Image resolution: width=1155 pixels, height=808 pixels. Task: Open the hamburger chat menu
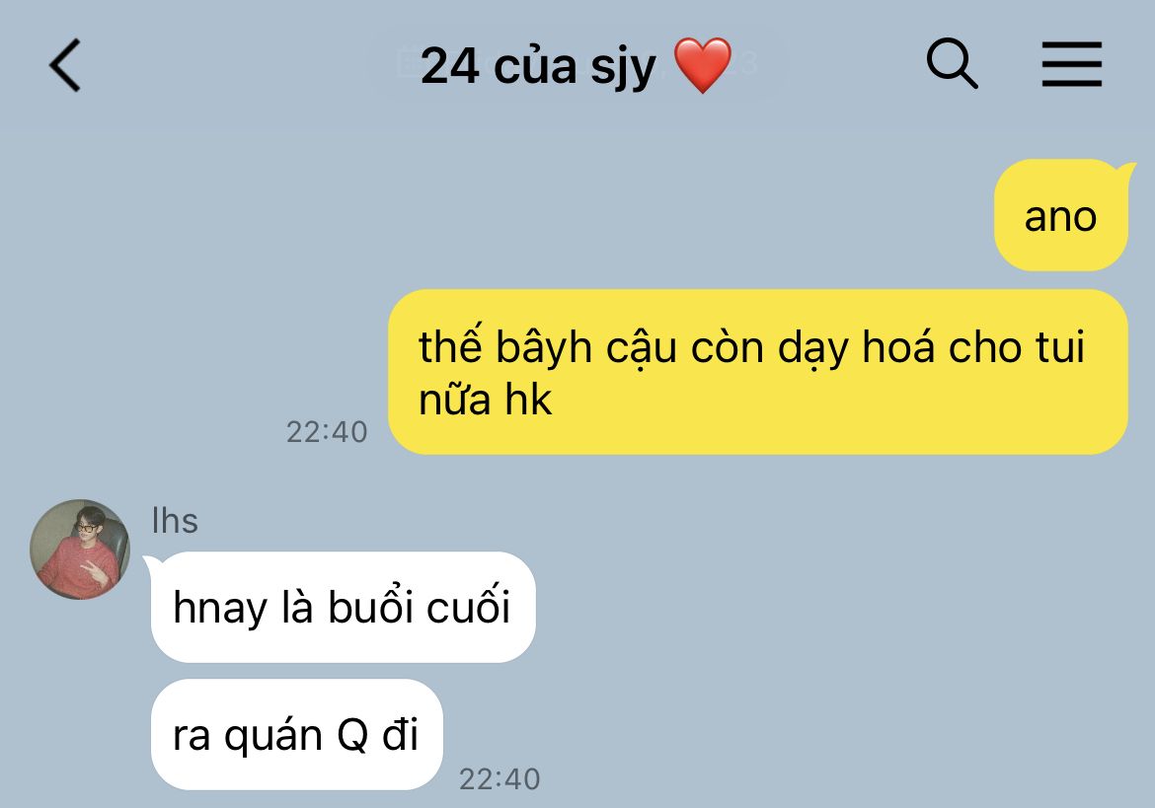(x=1072, y=64)
